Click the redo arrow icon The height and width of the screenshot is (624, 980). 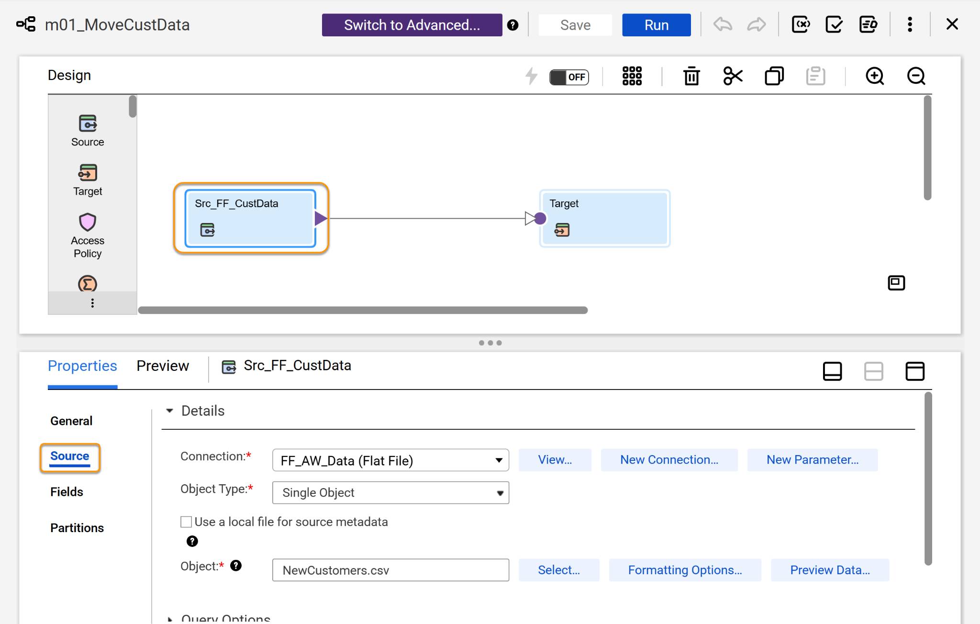(x=757, y=24)
